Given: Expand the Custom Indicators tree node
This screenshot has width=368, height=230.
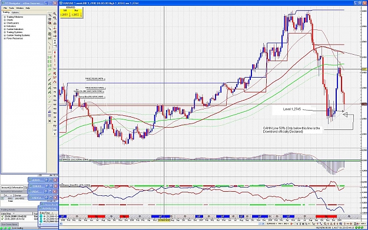Looking at the screenshot, I should pyautogui.click(x=5, y=29).
